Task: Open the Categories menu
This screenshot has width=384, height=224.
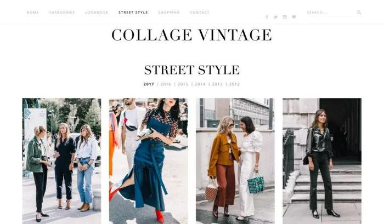Action: point(62,13)
